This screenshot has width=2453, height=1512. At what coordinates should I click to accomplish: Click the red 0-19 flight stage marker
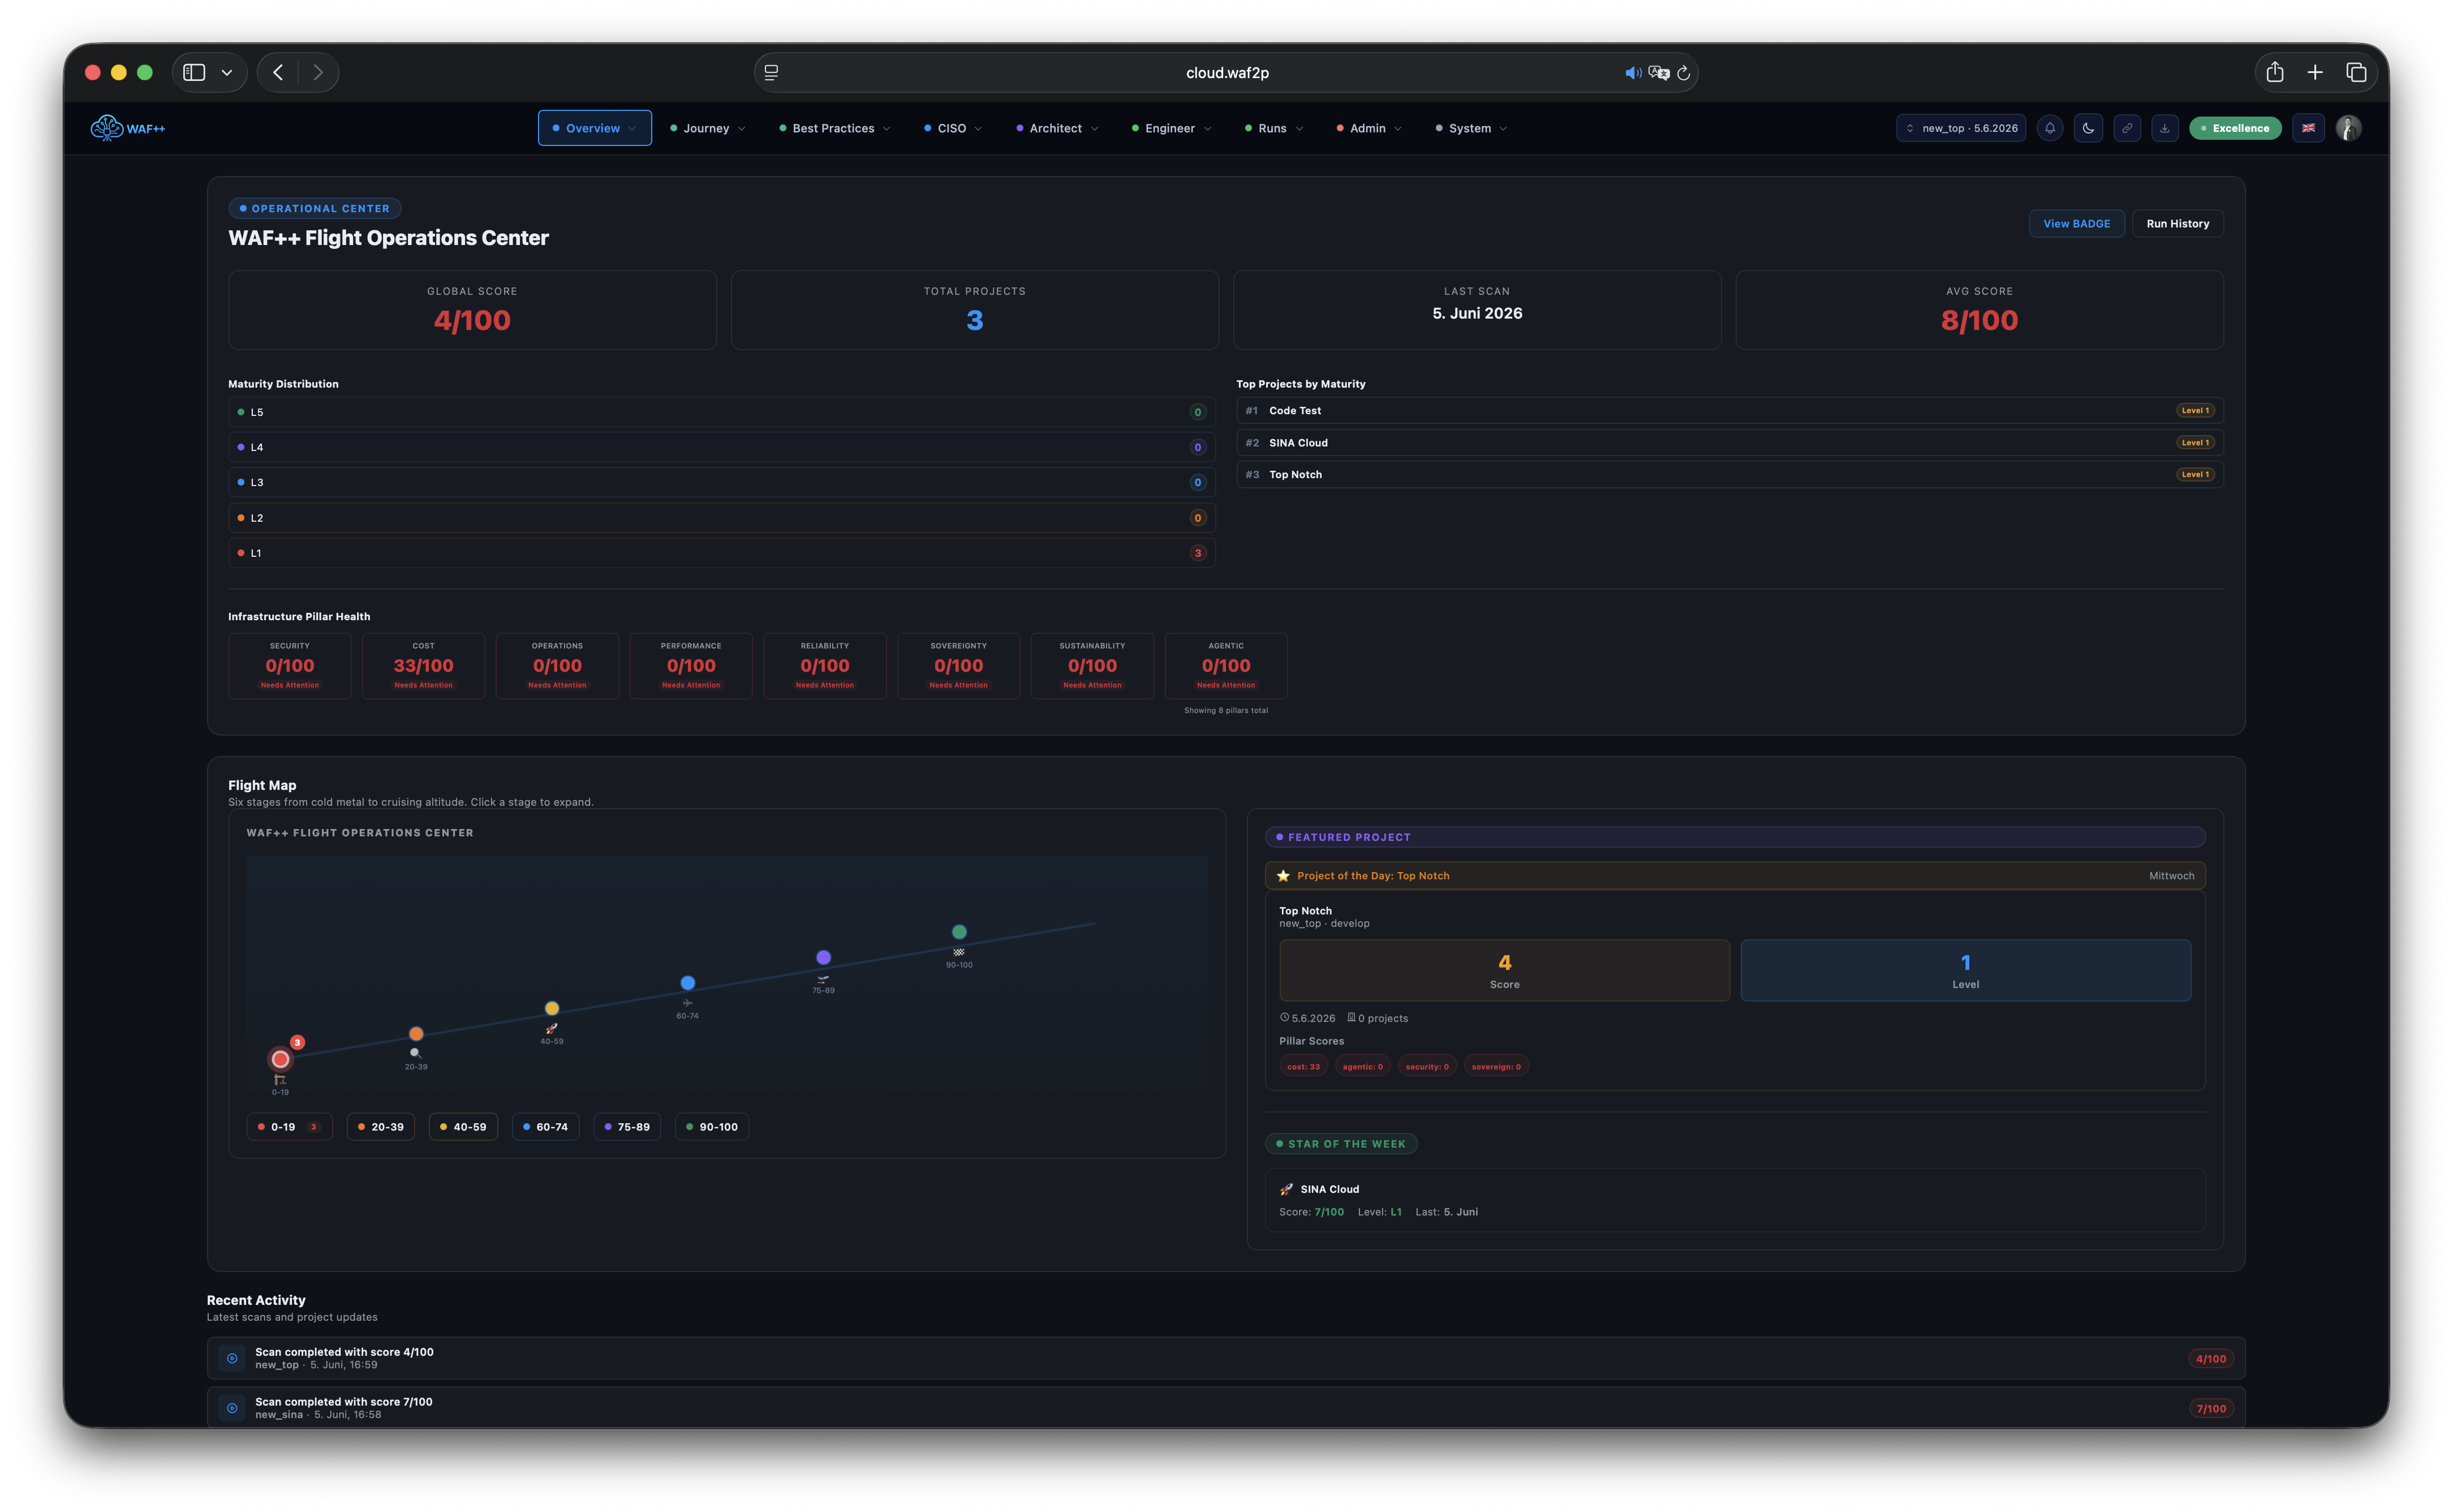click(281, 1059)
